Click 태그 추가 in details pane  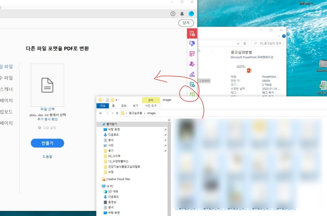[x=268, y=93]
